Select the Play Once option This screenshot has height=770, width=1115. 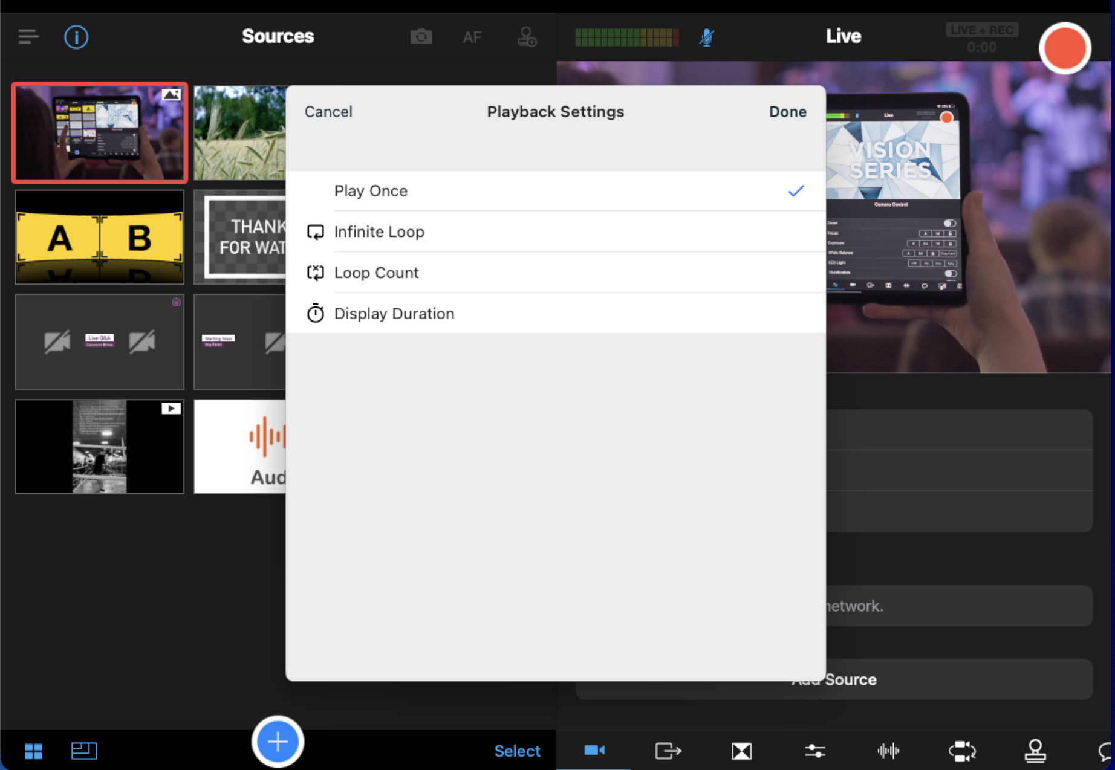556,191
